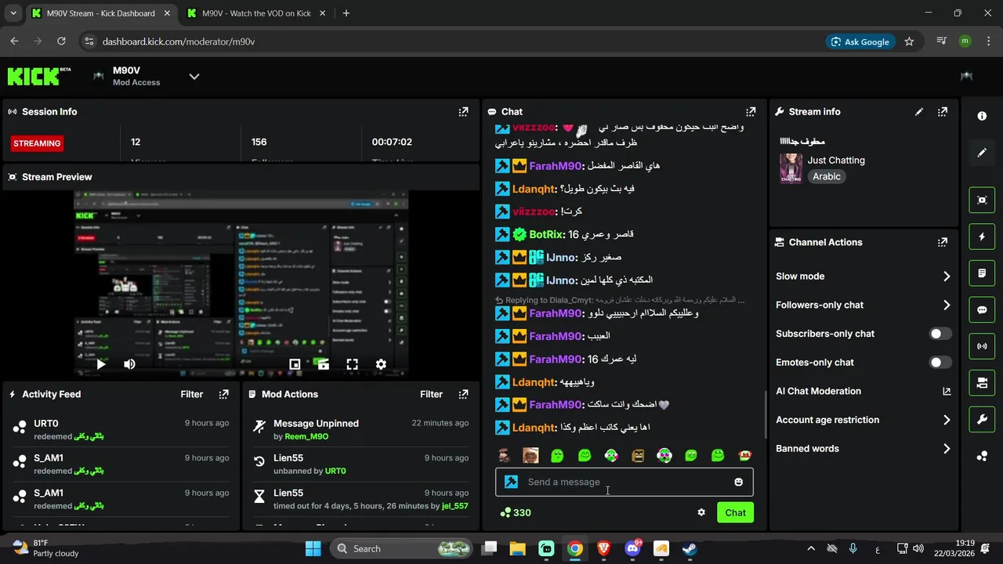Reload the page

coord(61,42)
